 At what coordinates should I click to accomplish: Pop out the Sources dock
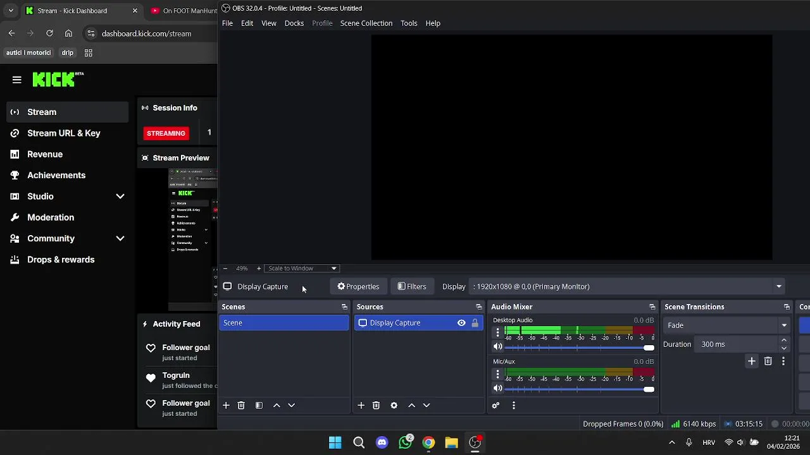click(479, 307)
